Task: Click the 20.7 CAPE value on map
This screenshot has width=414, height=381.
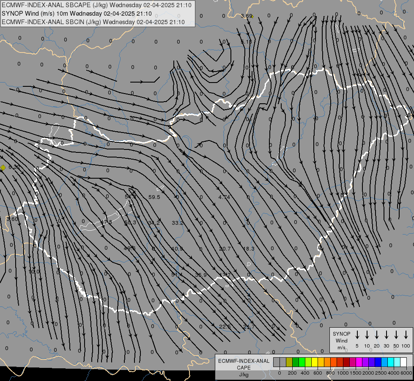Action: click(225, 249)
